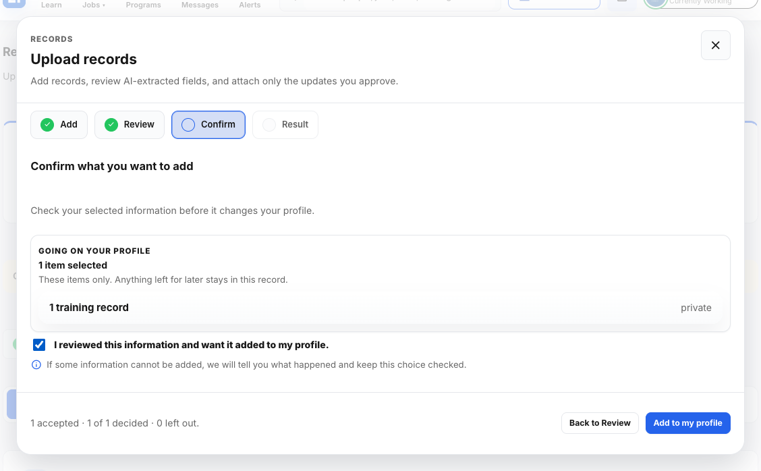Open Messages in the top navigation
The width and height of the screenshot is (761, 471).
pos(200,5)
